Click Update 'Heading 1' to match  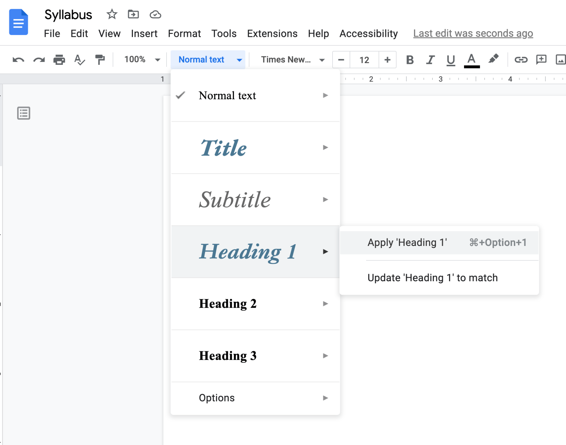[432, 277]
